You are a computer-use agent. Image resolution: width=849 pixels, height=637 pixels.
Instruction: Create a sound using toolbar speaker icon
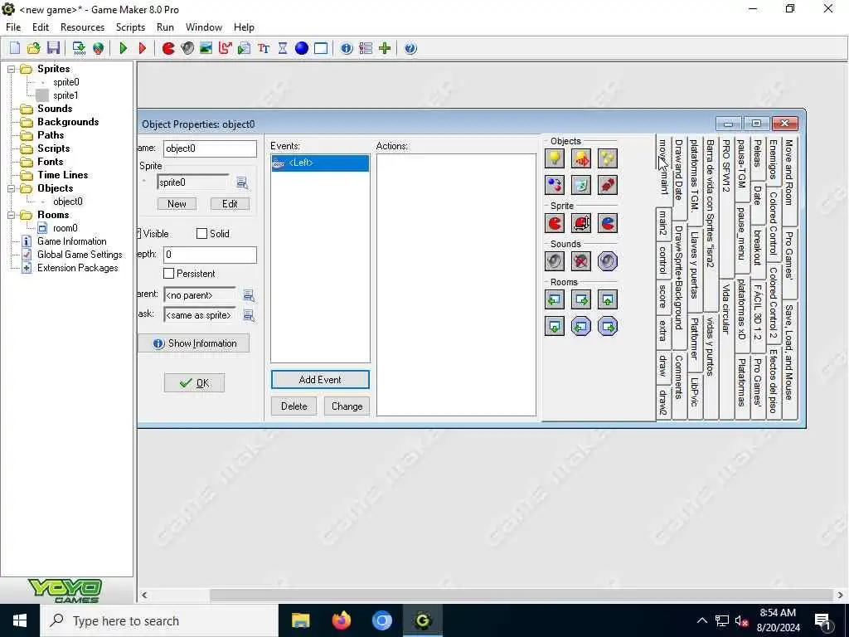[x=187, y=48]
